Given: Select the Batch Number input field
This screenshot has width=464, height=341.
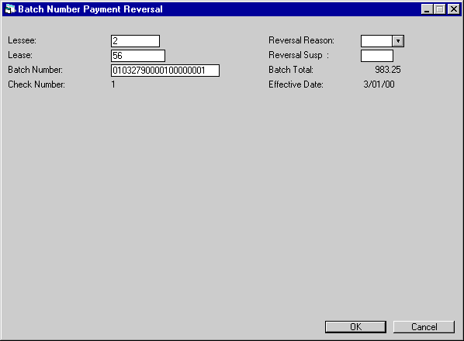Looking at the screenshot, I should [x=165, y=71].
